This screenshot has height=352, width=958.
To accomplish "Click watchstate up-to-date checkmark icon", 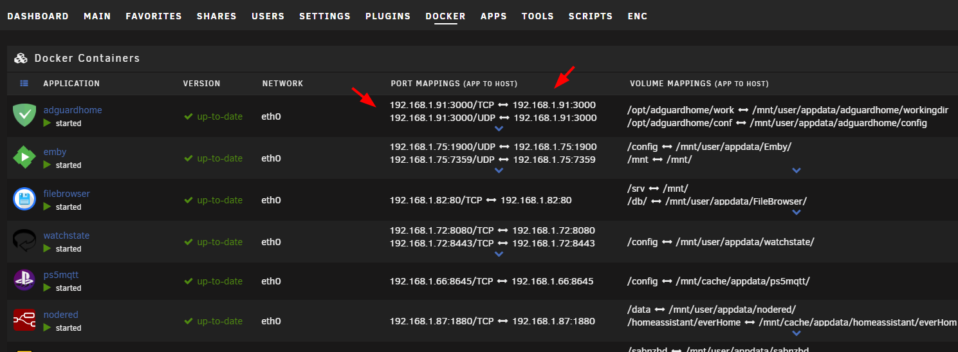I will [x=189, y=242].
